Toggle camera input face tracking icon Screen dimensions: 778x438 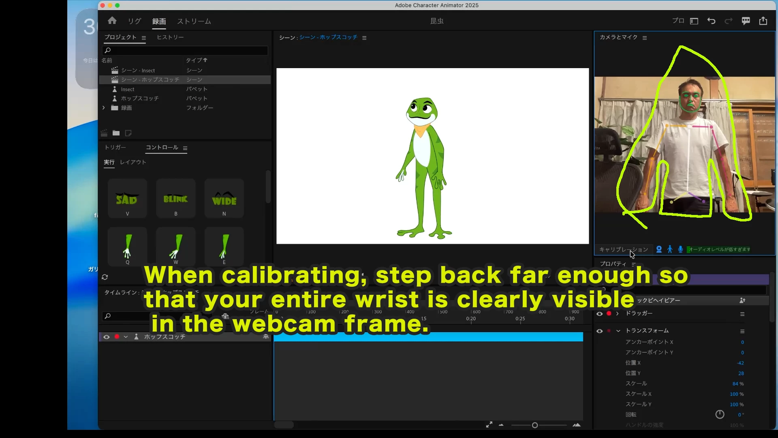[x=659, y=249]
